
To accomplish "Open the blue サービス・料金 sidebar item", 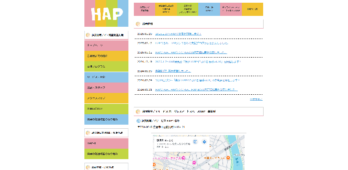I will [x=106, y=77].
